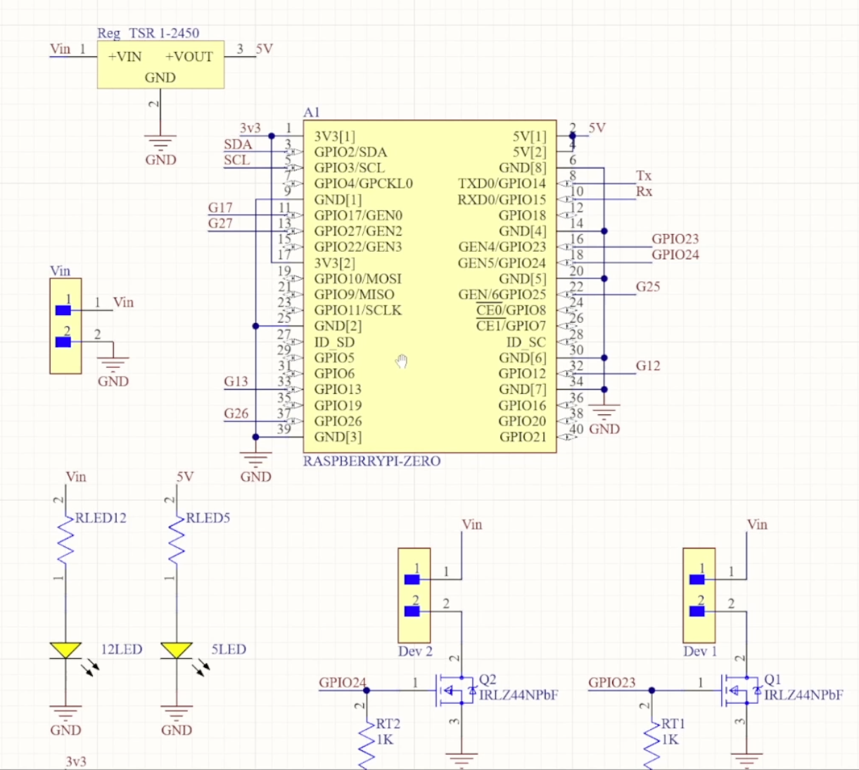Click the RLED5 resistor symbol
This screenshot has height=770, width=859.
point(176,541)
